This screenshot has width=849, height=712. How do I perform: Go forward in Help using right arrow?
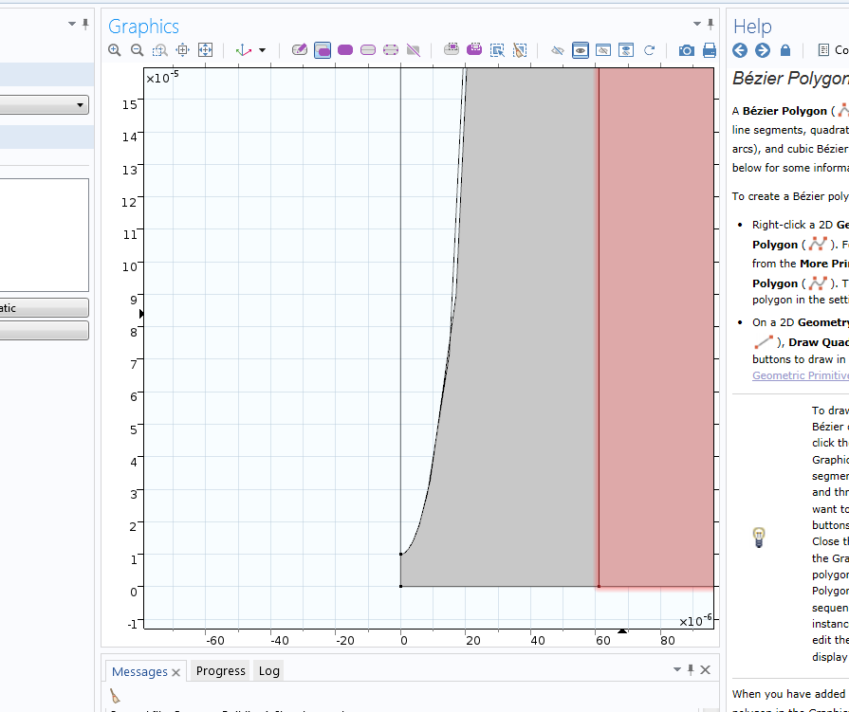(762, 50)
